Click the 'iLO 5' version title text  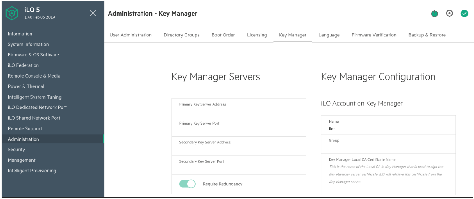tap(32, 10)
